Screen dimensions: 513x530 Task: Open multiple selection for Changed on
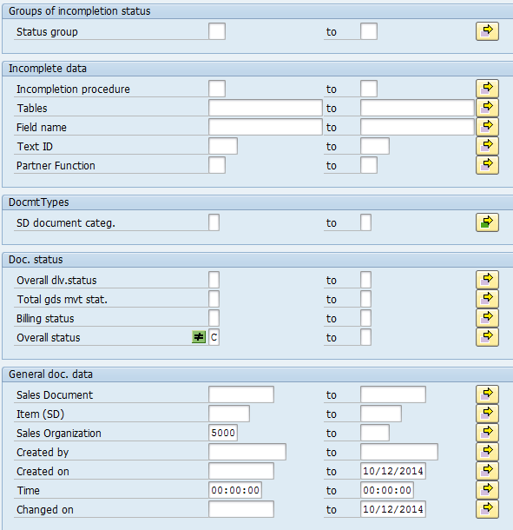[x=487, y=509]
